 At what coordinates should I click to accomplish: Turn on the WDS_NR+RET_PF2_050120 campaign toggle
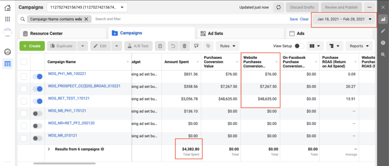coord(38,126)
